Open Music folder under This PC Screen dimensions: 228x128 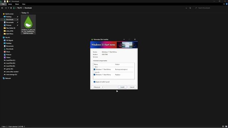(x=8, y=52)
